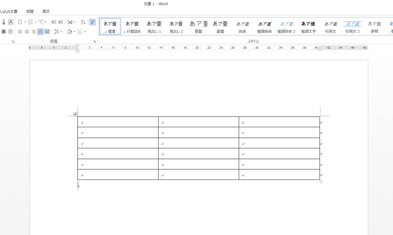Click the table move handle

(75, 115)
